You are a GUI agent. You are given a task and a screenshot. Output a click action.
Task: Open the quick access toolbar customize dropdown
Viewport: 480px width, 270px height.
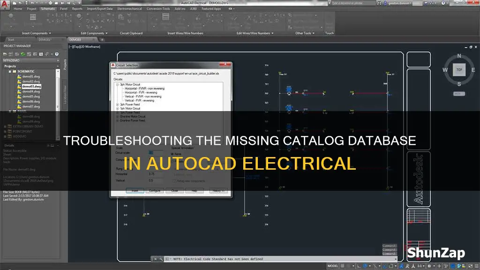click(x=80, y=3)
